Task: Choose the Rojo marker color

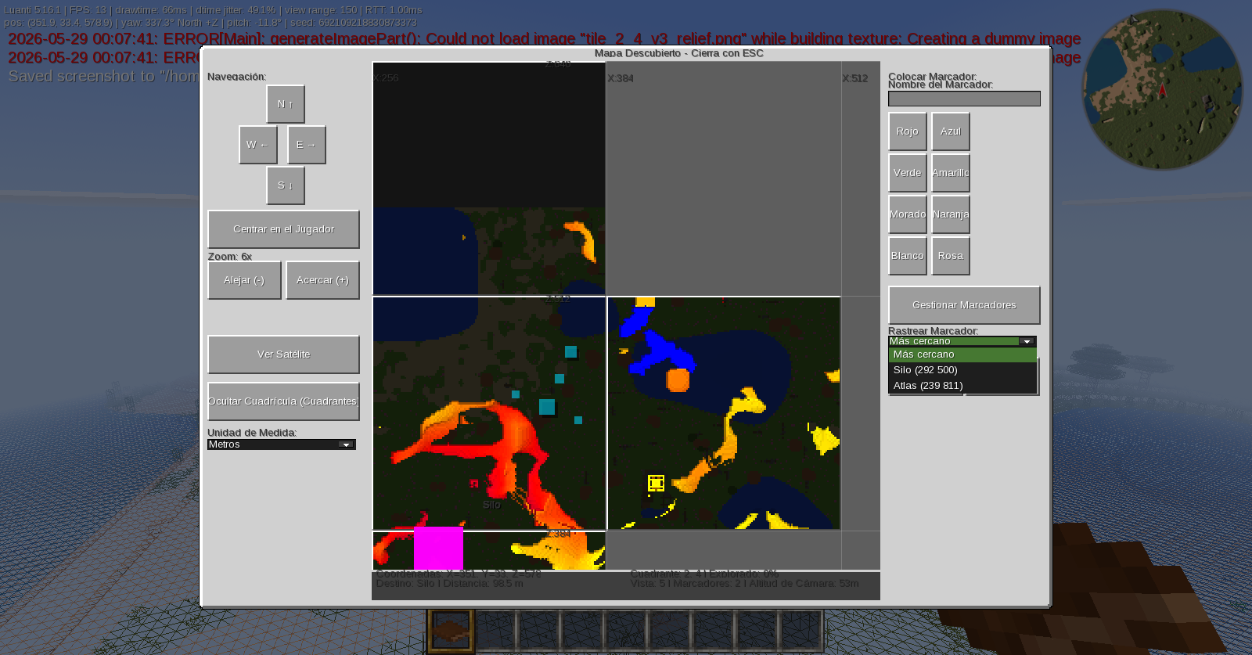Action: [908, 131]
